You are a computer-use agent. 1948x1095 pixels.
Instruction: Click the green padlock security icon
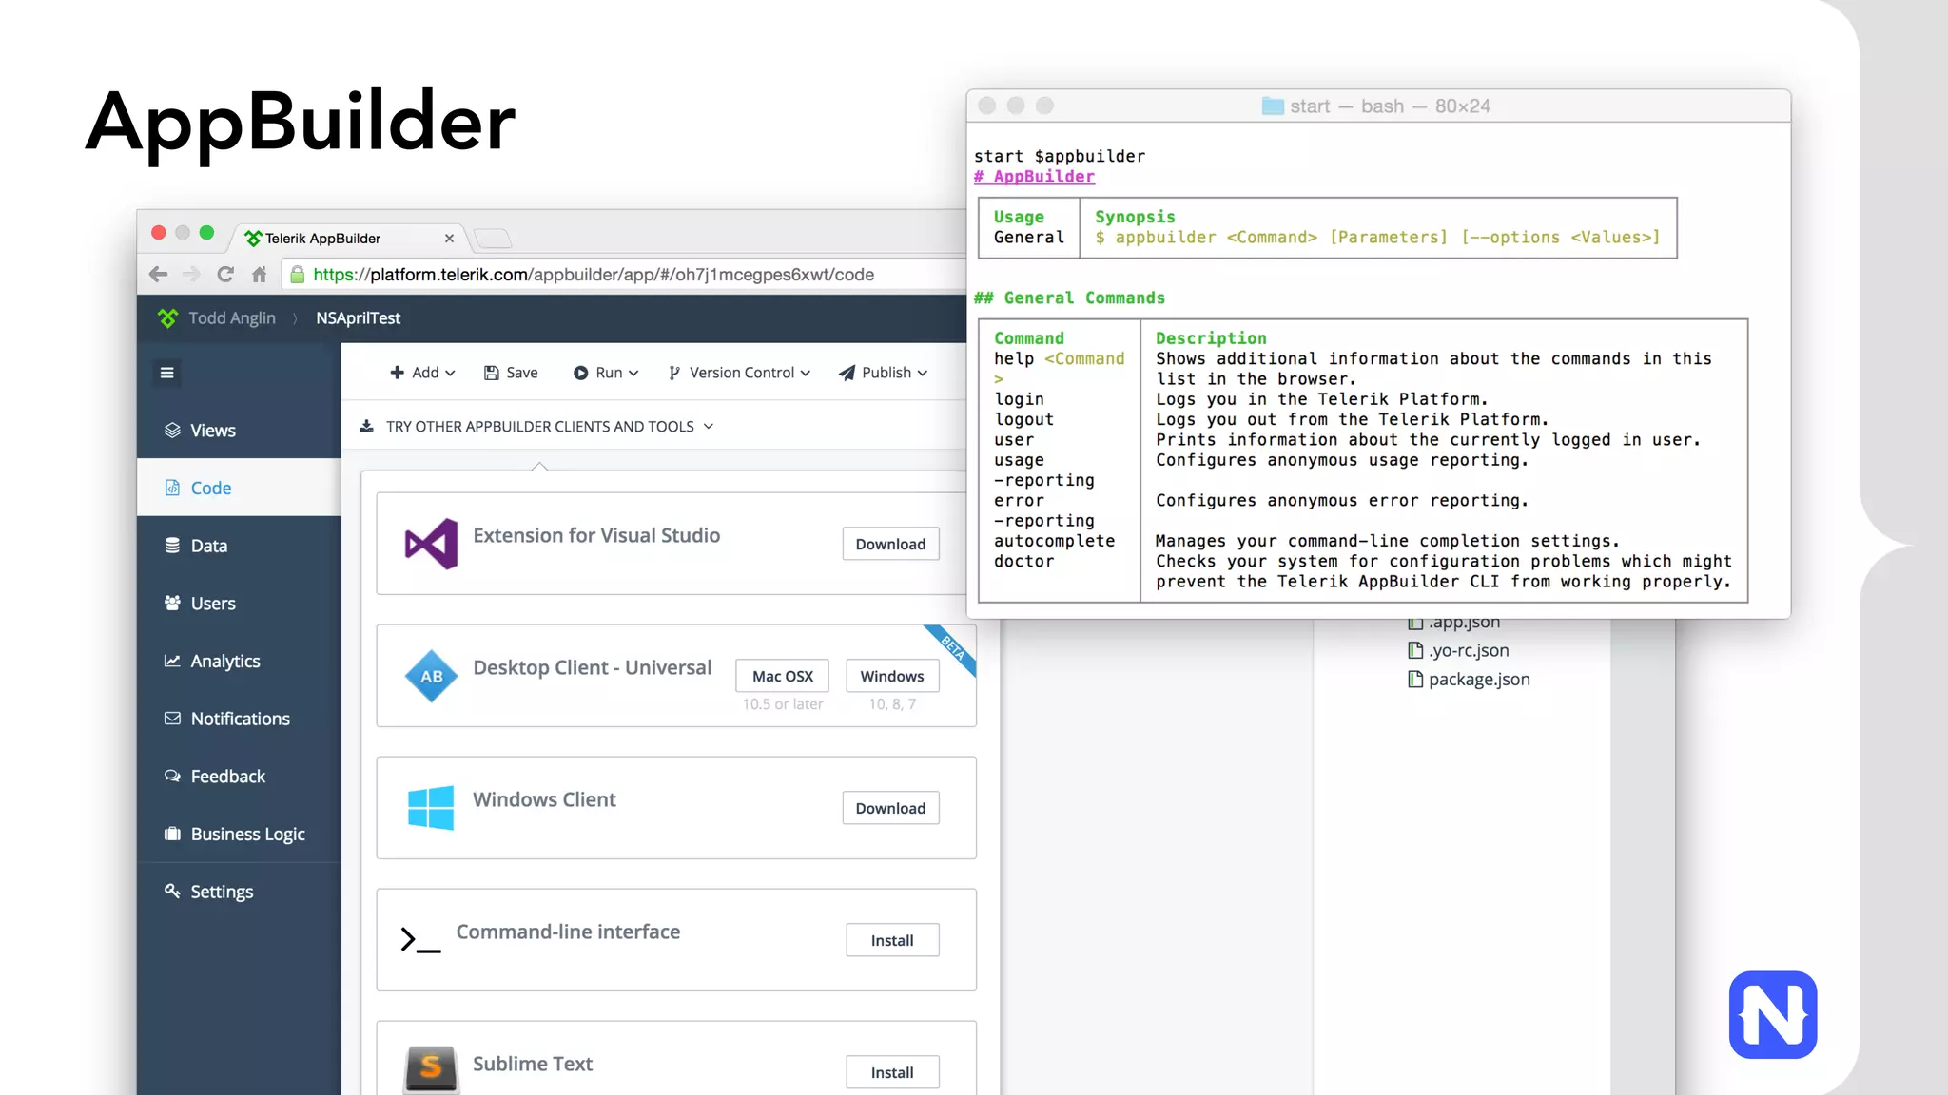(x=298, y=275)
